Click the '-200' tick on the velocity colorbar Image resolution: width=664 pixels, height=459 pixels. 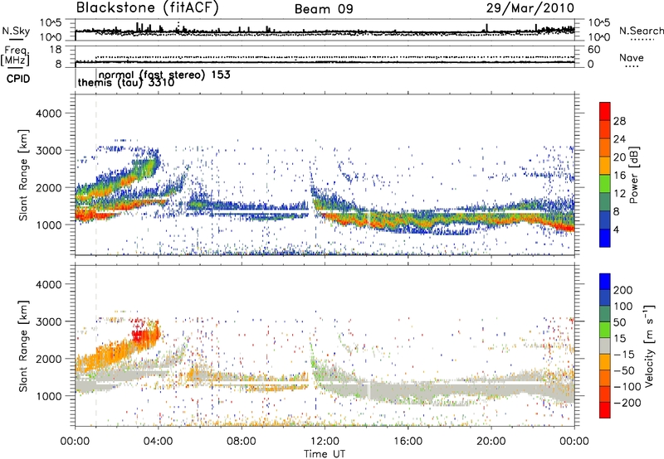(x=626, y=403)
